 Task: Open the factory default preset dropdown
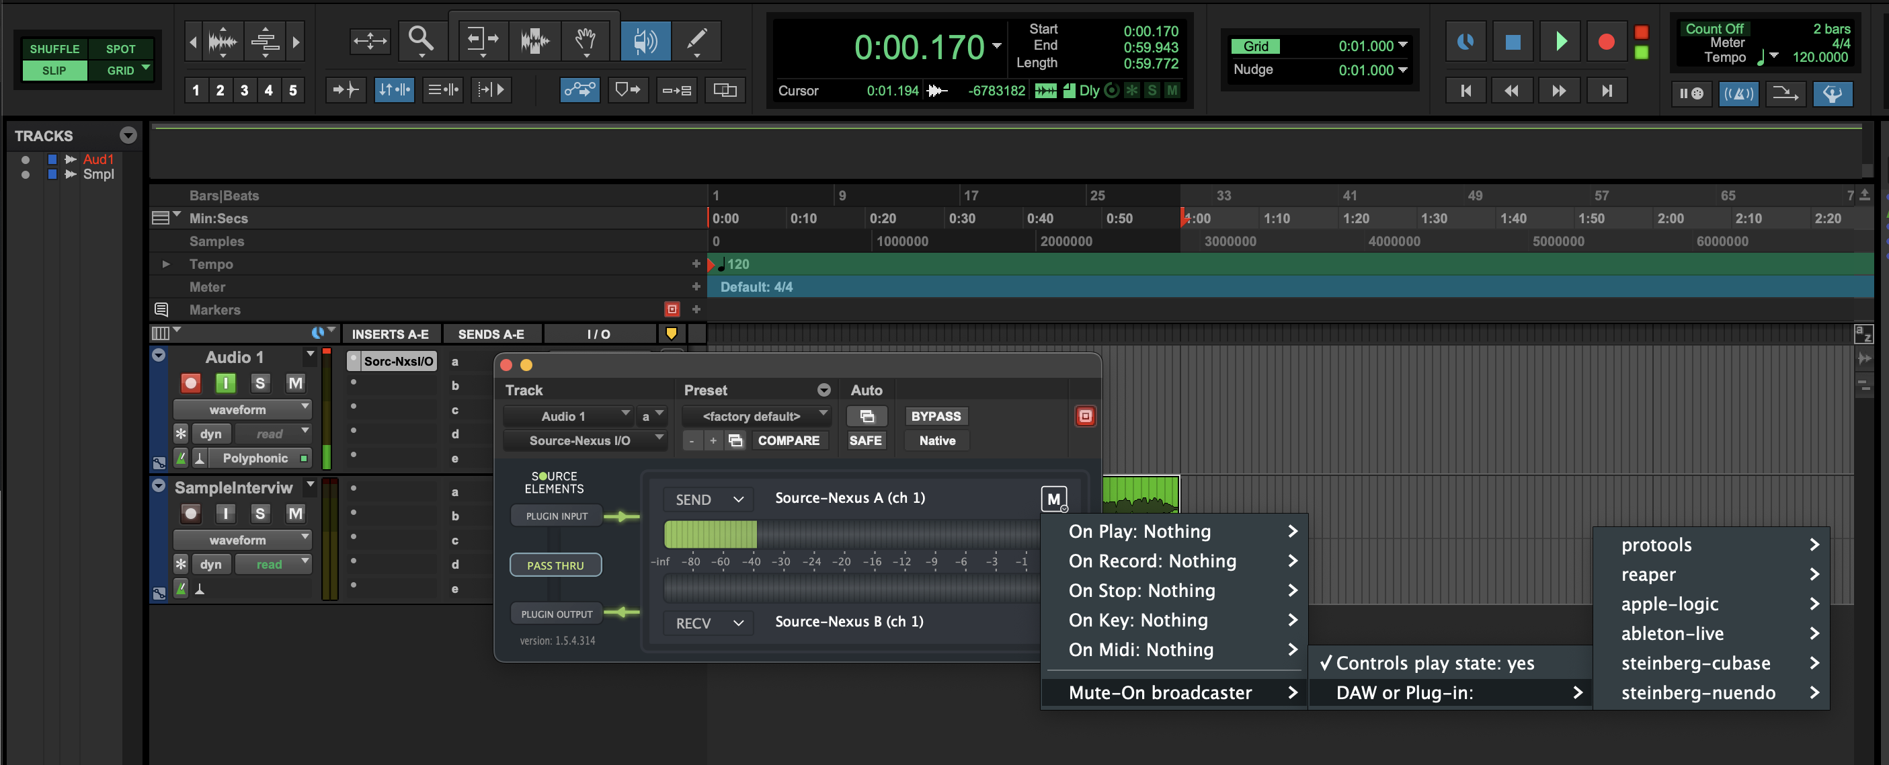(x=757, y=416)
